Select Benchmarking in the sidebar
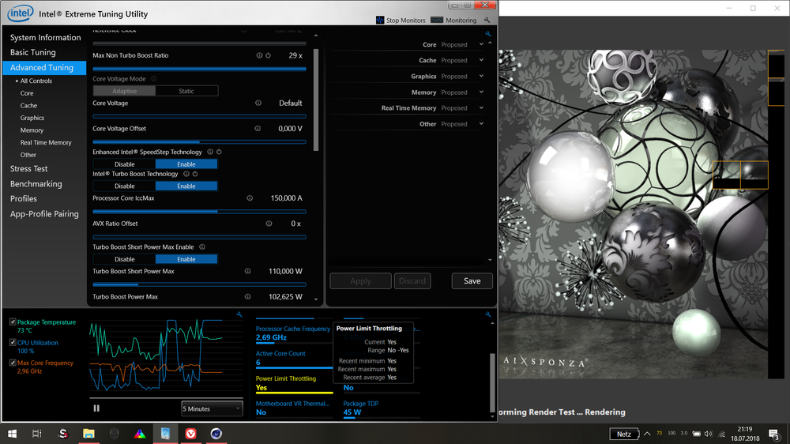This screenshot has width=790, height=444. tap(36, 184)
